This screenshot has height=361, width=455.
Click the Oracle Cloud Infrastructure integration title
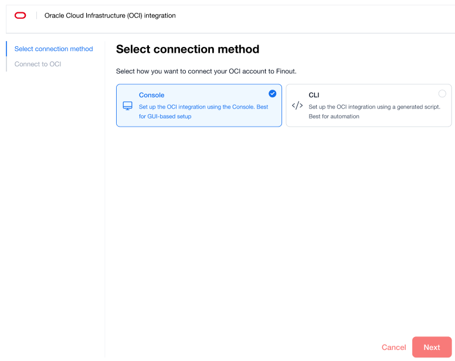110,16
